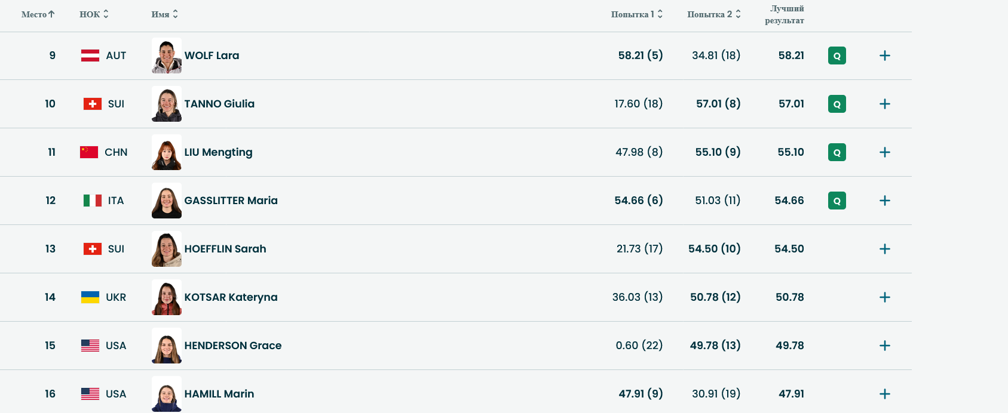Click TANNO Giulia's profile photo
The width and height of the screenshot is (1008, 413).
pos(167,104)
